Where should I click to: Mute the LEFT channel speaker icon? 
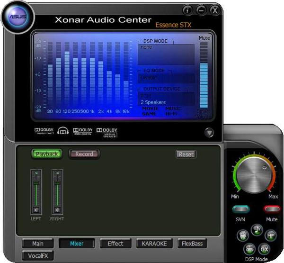pos(36,210)
